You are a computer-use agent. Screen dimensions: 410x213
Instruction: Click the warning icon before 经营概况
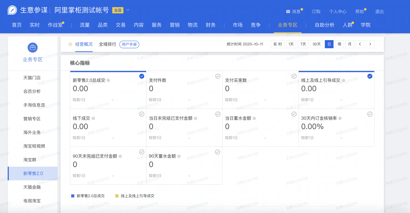coord(70,44)
